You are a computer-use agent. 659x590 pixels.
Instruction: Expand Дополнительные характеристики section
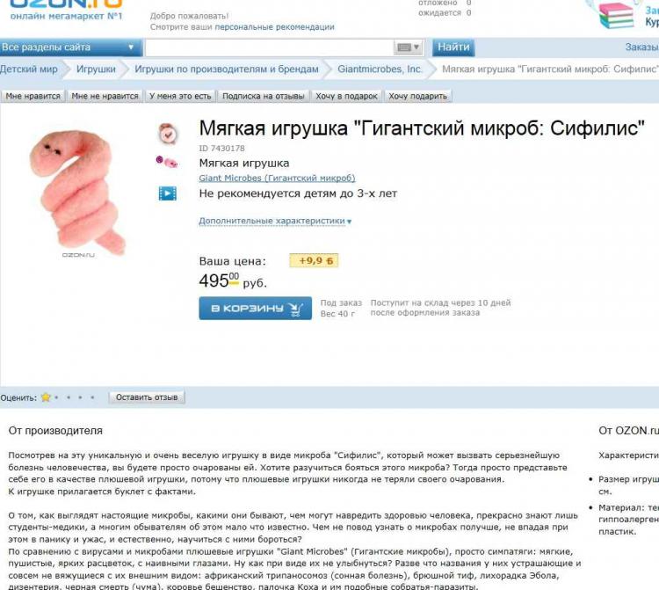click(x=275, y=221)
